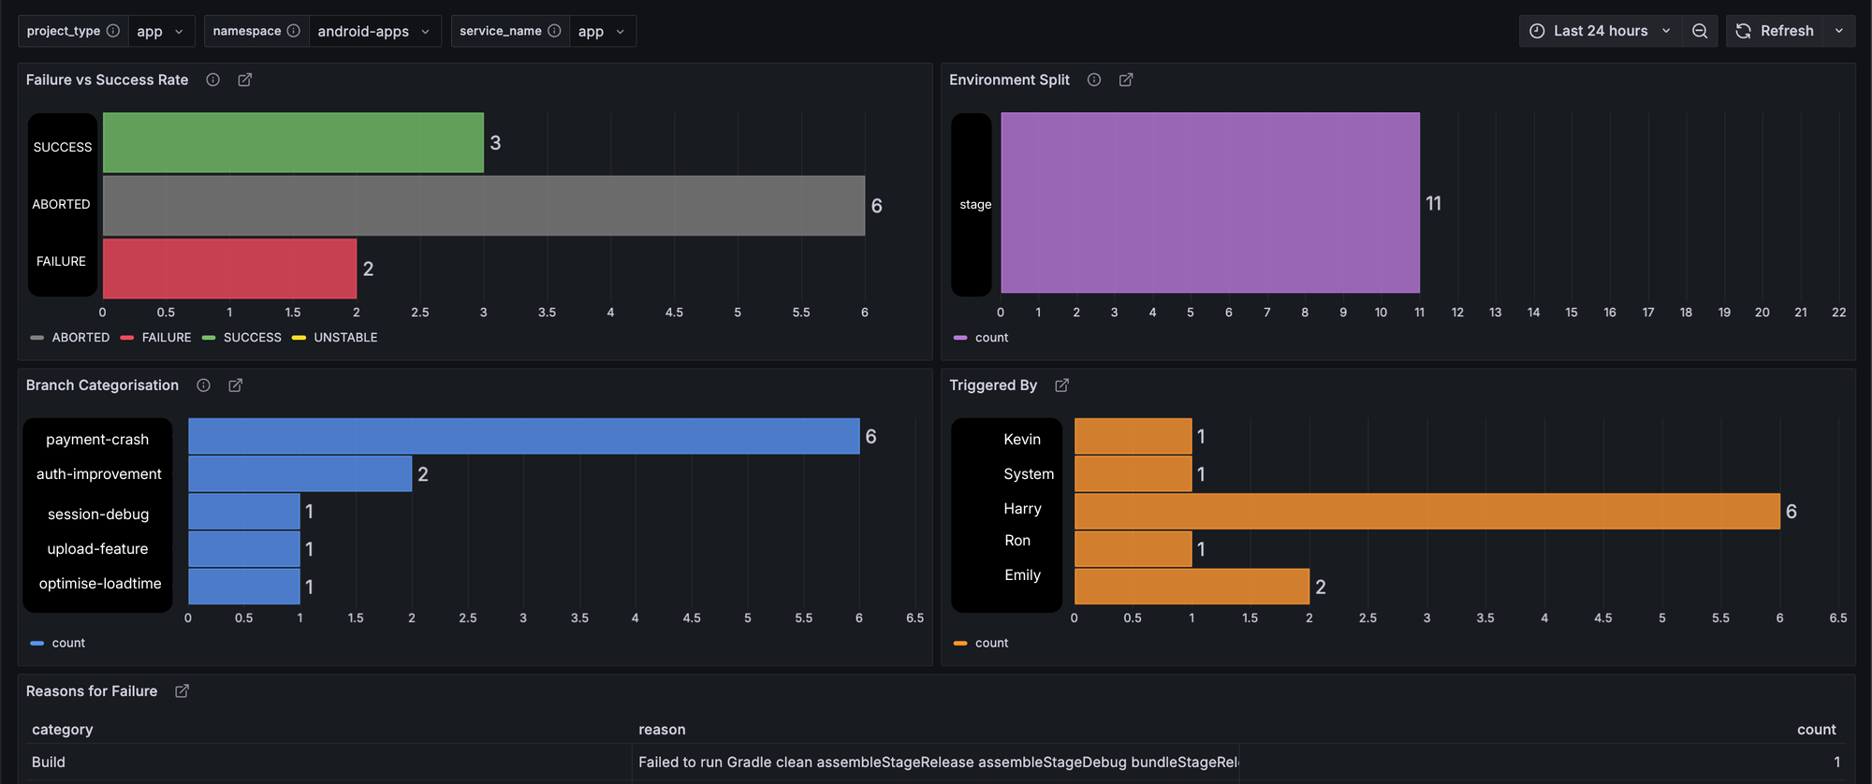Toggle FAILURE series in legend

tap(166, 338)
